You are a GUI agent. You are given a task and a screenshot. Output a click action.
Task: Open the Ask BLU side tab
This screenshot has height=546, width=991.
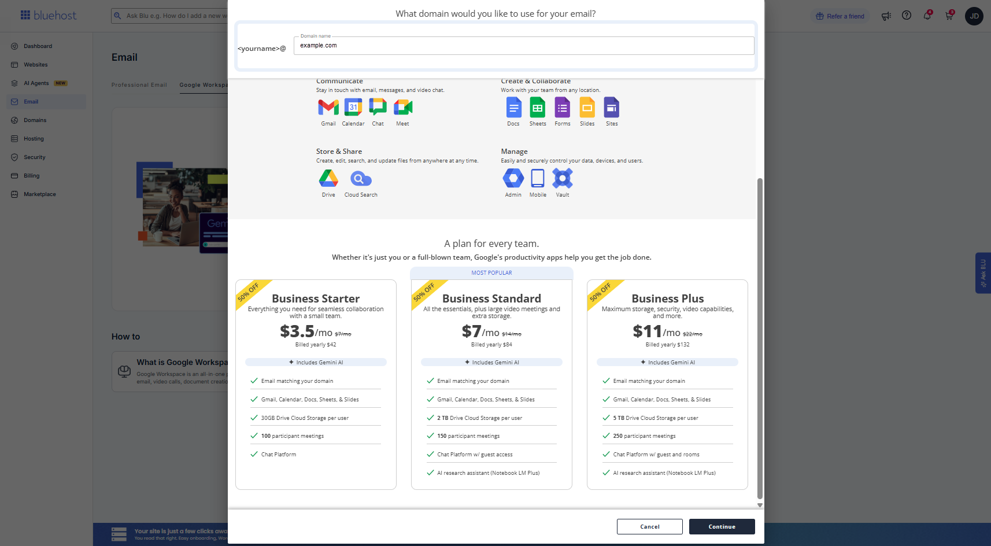[983, 273]
